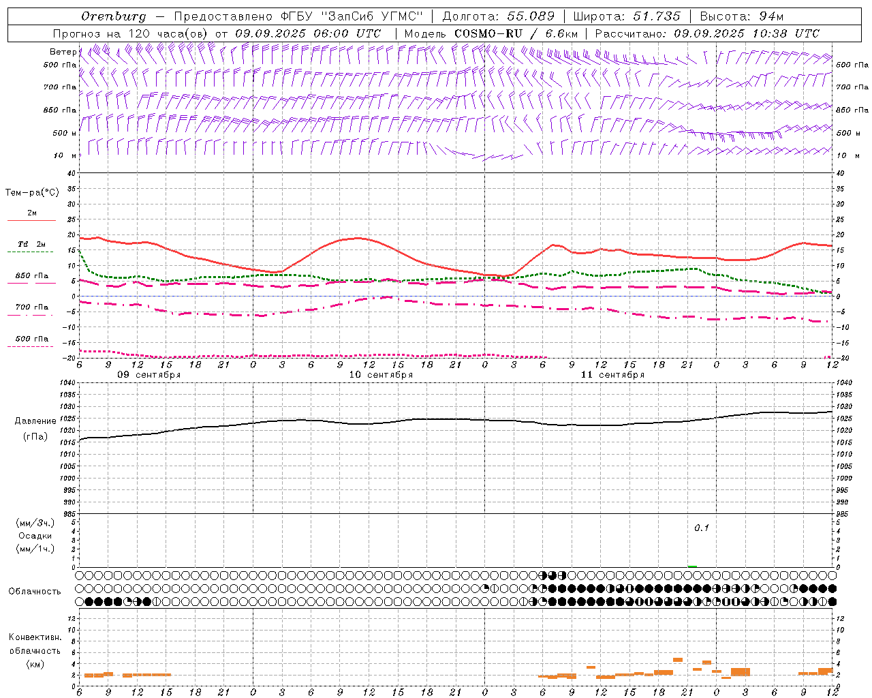Click the 10 сентября date label
The image size is (872, 698).
pyautogui.click(x=381, y=375)
